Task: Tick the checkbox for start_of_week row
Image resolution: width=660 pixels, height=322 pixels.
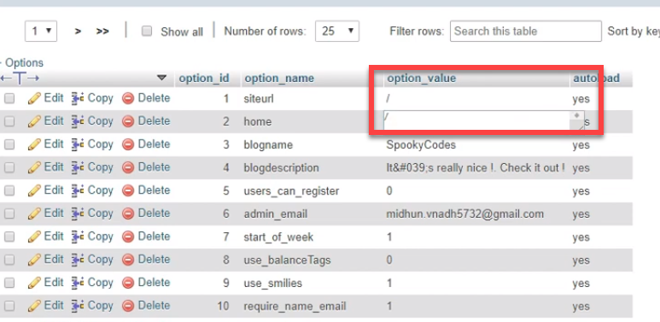Action: 9,237
